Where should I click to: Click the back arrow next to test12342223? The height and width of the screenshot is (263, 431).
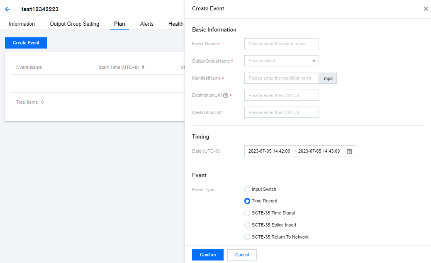coord(7,9)
